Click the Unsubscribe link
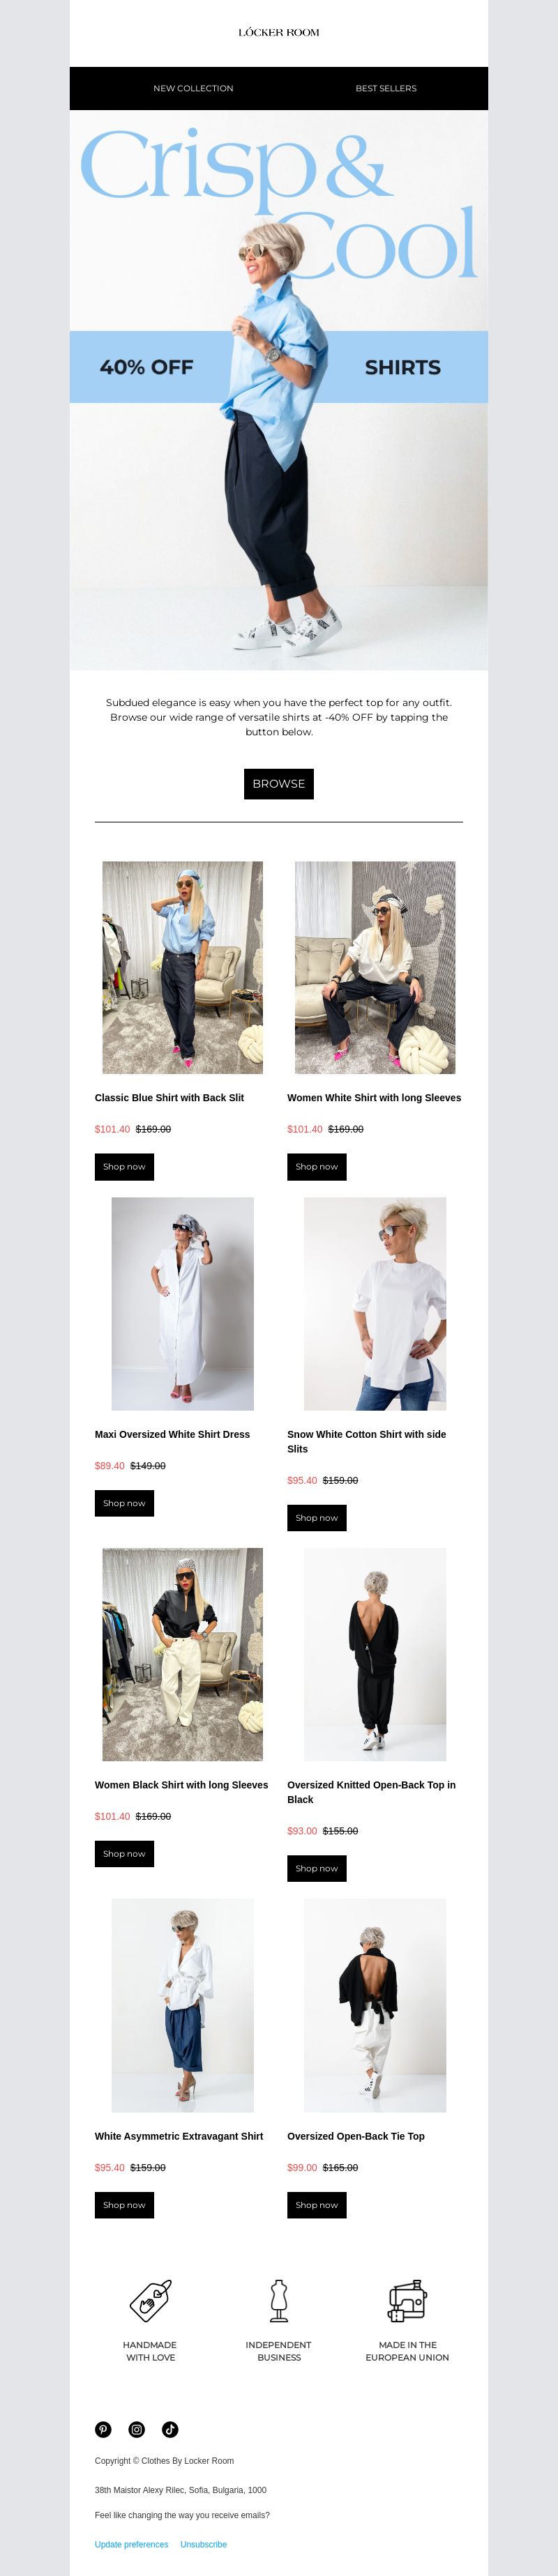558x2576 pixels. point(204,2544)
